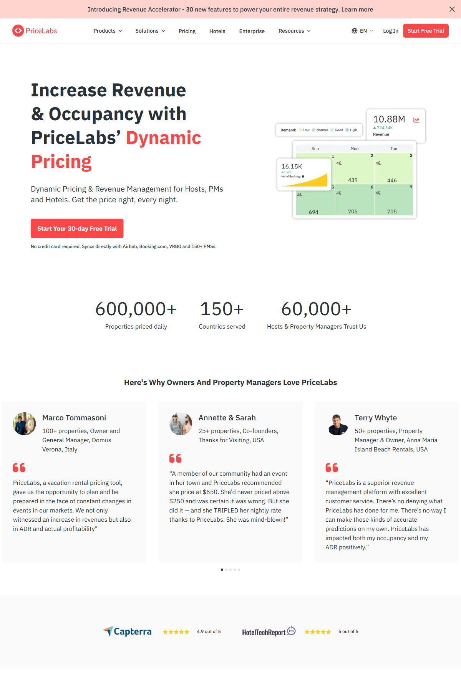Click the 'Annette & Sarah' name
This screenshot has height=691, width=461.
[x=227, y=418]
